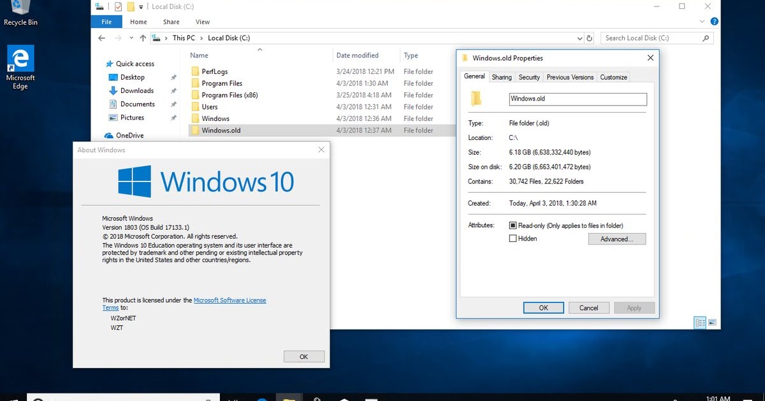Switch to Details view icon
The image size is (765, 401).
pyautogui.click(x=700, y=323)
